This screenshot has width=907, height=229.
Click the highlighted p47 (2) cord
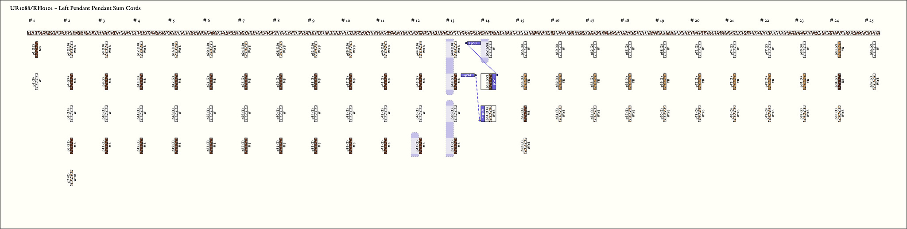click(420, 146)
